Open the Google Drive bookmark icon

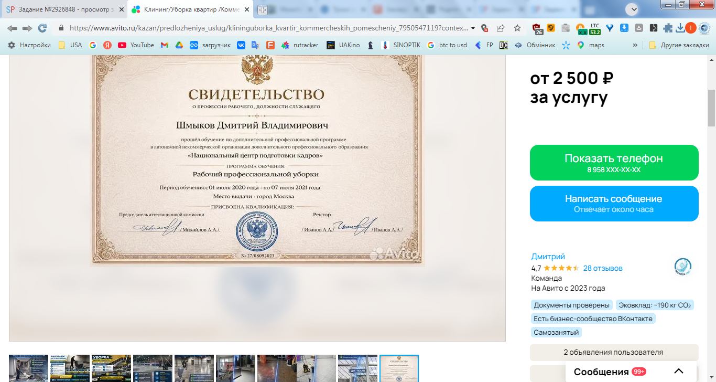(x=179, y=45)
